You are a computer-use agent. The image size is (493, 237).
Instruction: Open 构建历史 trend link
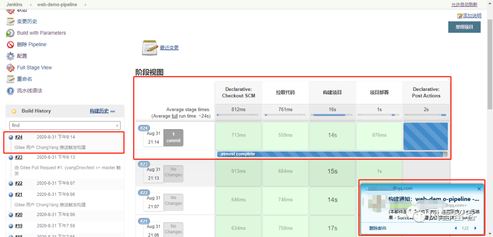pos(100,111)
